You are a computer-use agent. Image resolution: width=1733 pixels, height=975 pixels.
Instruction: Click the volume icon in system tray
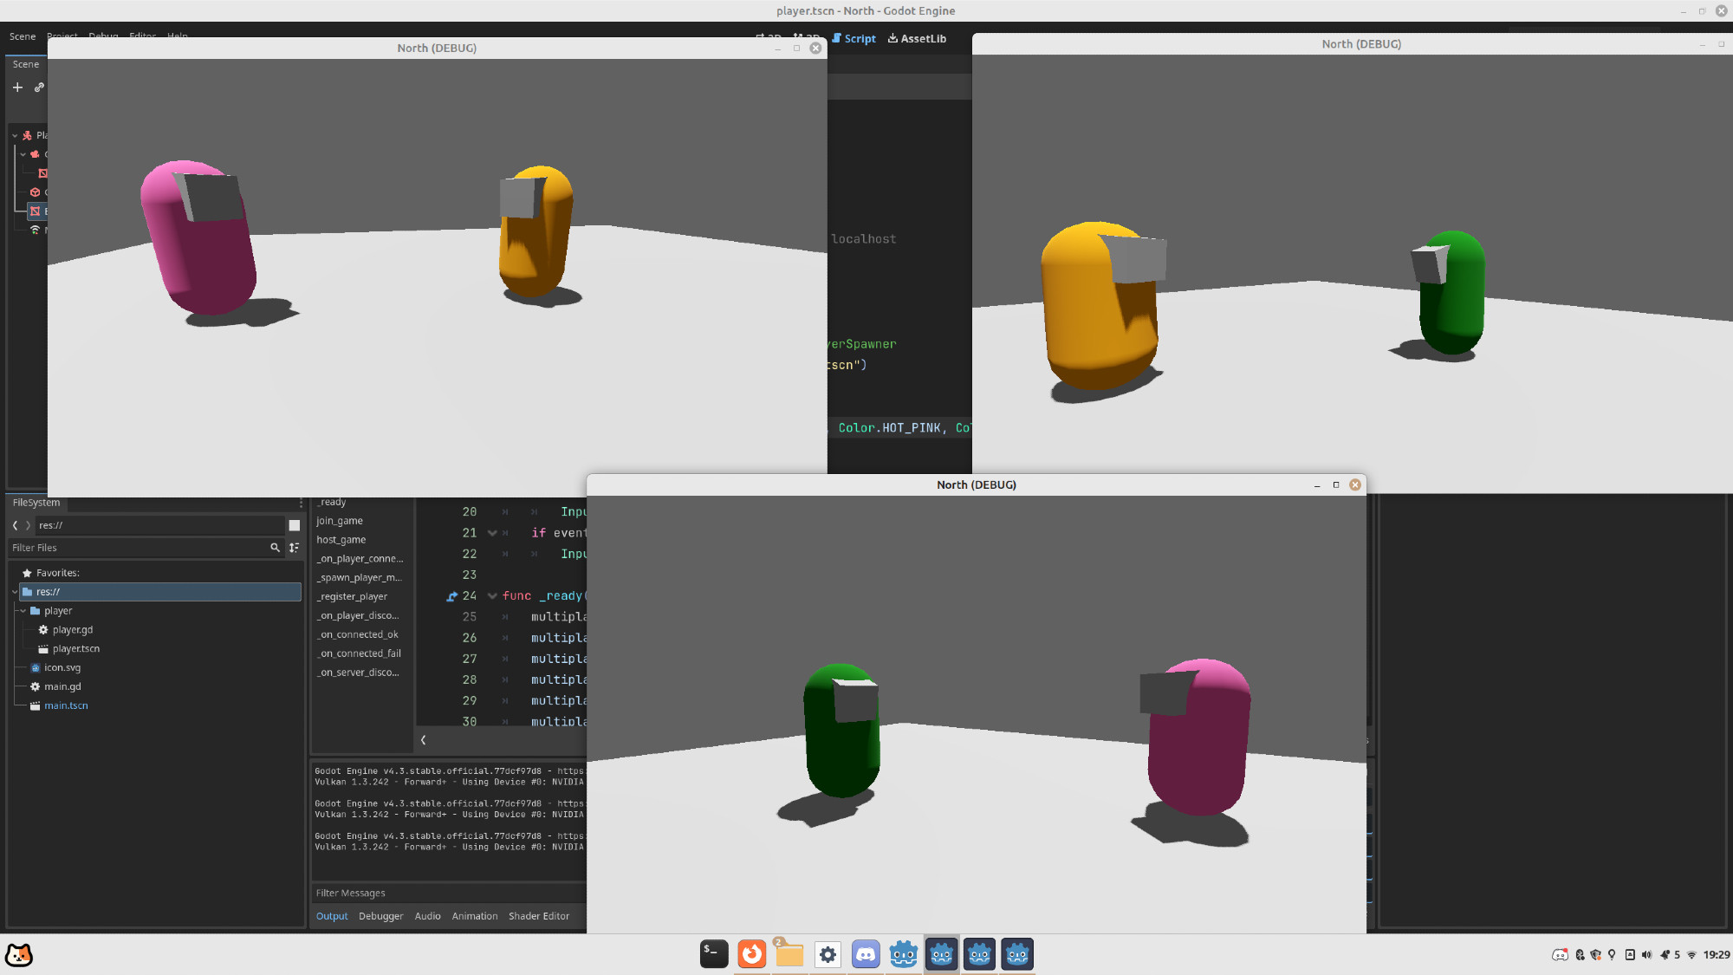[x=1646, y=955]
